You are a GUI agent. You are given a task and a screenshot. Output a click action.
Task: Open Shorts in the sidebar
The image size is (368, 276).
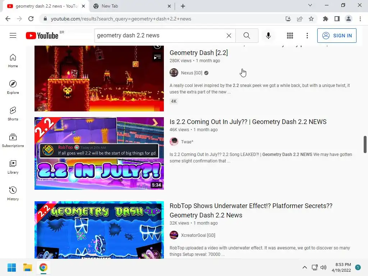13,114
